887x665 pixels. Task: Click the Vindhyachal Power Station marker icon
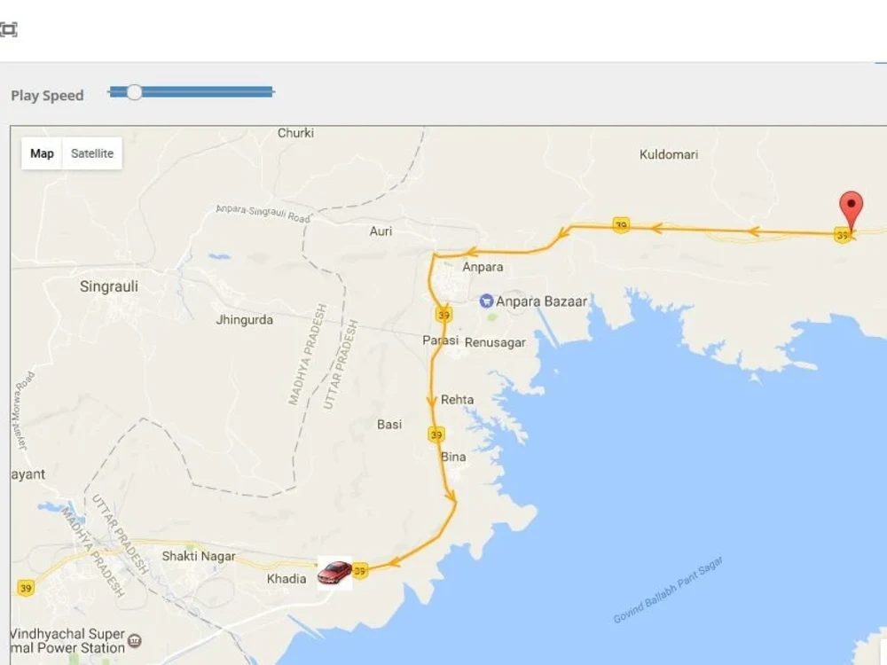(135, 641)
